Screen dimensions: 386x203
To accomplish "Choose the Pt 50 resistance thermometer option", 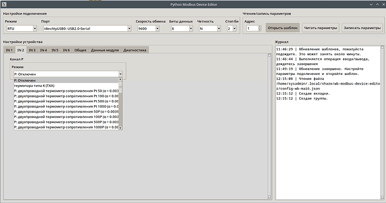I will coord(66,91).
